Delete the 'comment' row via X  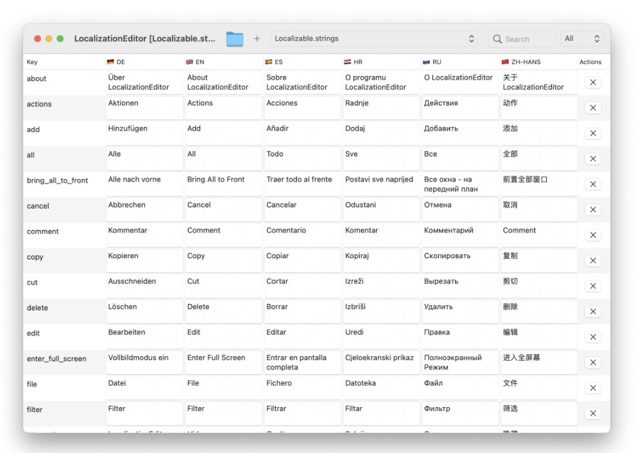593,236
